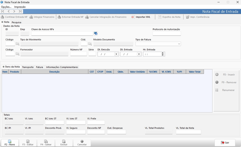Click the BC Icms ST field
The width and height of the screenshot is (241, 147).
coord(55,123)
